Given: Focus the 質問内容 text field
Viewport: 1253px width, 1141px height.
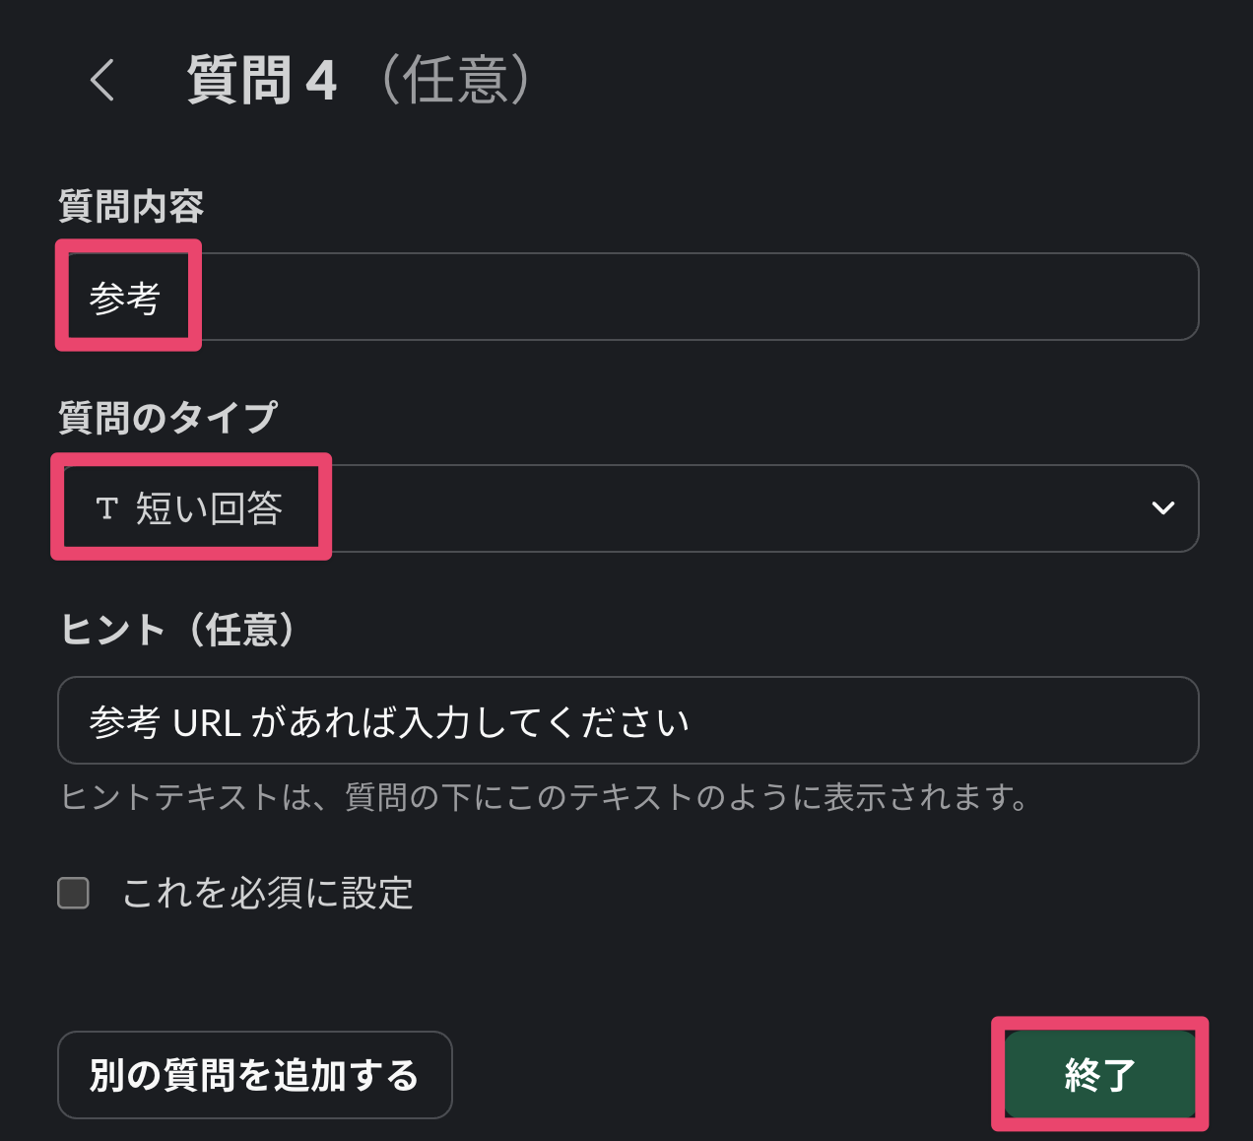Looking at the screenshot, I should (x=628, y=297).
